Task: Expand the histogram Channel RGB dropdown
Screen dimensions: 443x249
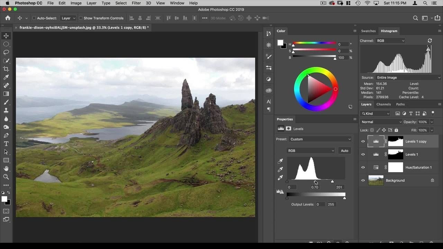Action: [x=390, y=40]
